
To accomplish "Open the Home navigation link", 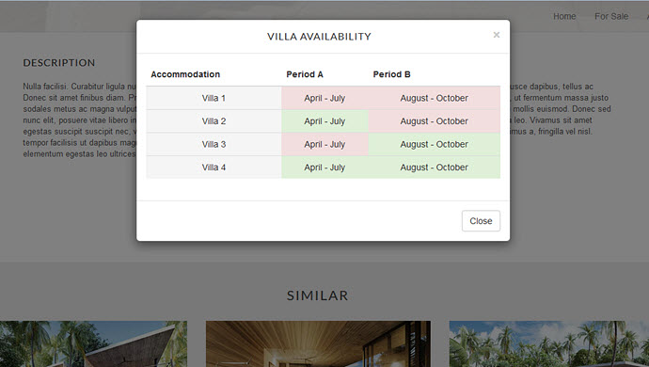I will tap(564, 16).
